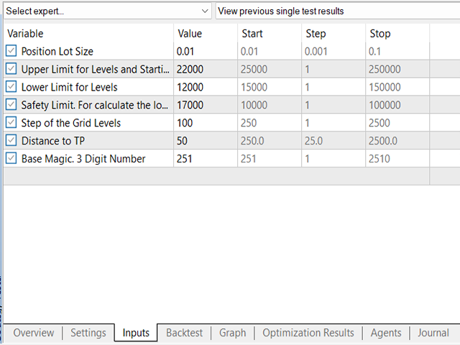
Task: Select the Base Magic. 3 Digit Number label
Action: pos(83,159)
